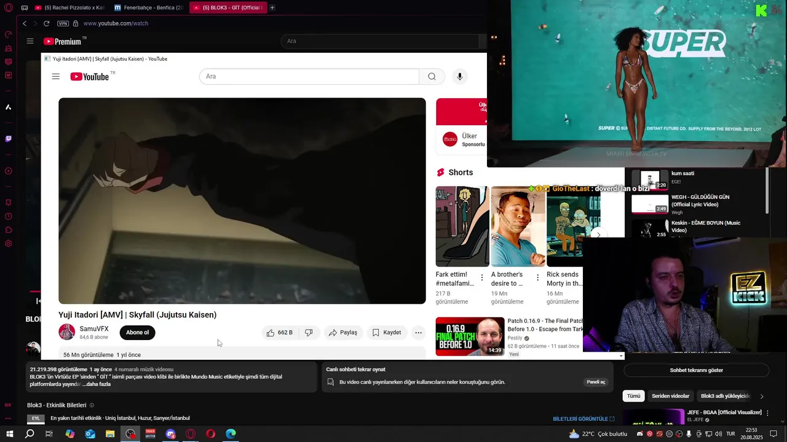Open Aria AI icon in sidebar
The height and width of the screenshot is (442, 787).
tap(9, 107)
